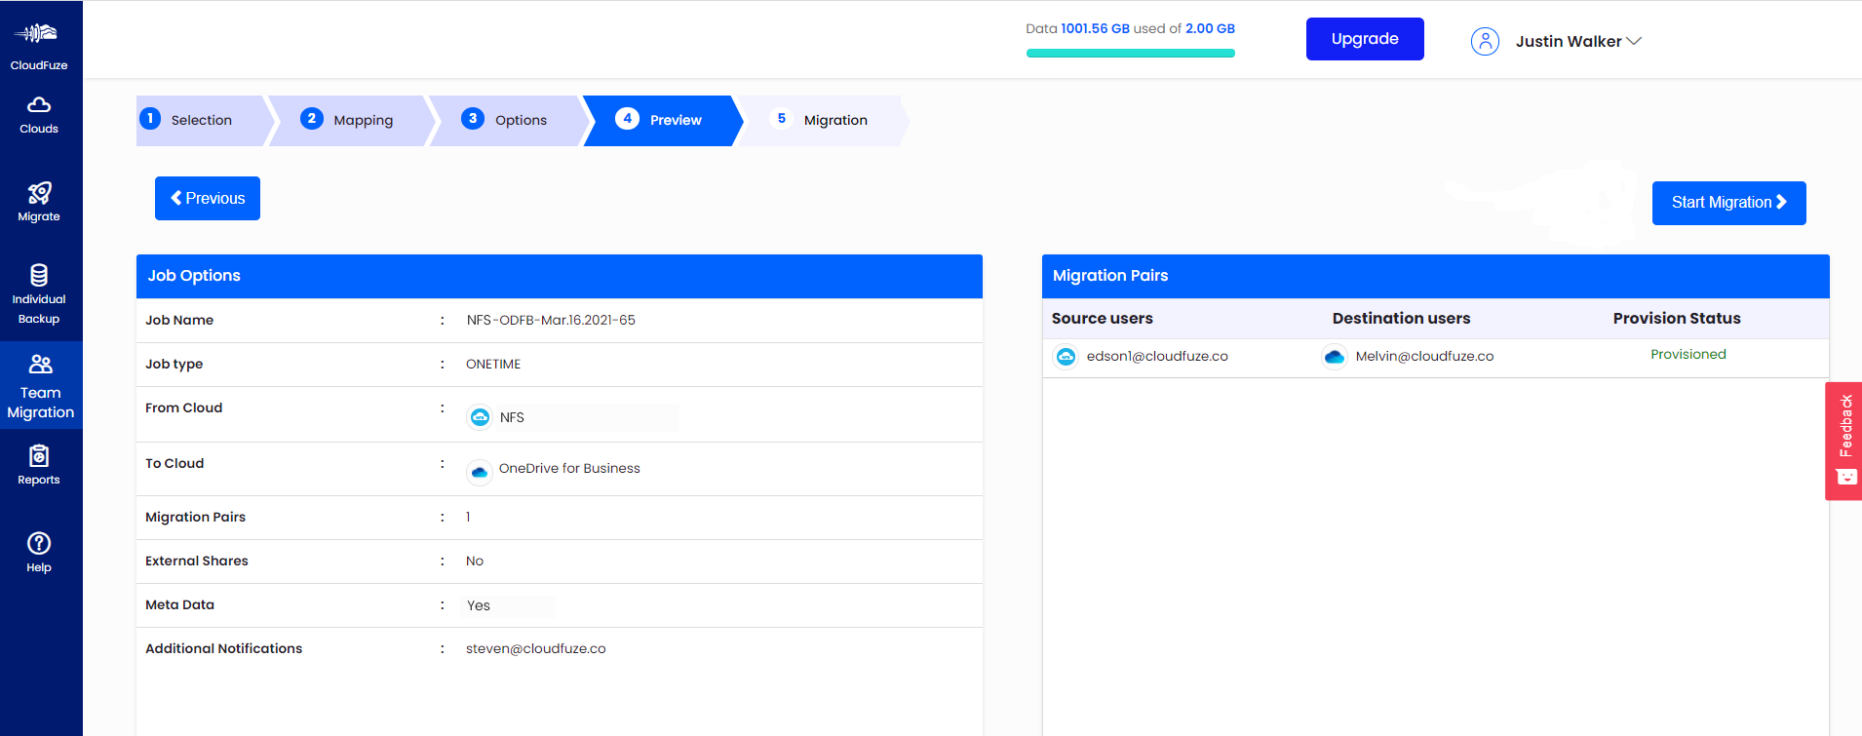Click the Job type label
1862x736 pixels.
(174, 364)
